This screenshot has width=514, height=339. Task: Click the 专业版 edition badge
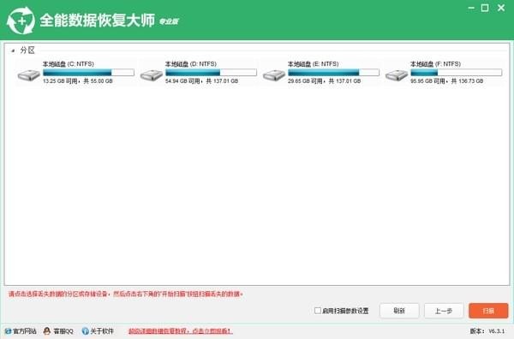point(169,21)
